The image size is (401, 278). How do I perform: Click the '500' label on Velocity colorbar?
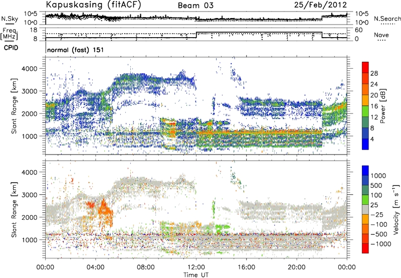coord(376,186)
